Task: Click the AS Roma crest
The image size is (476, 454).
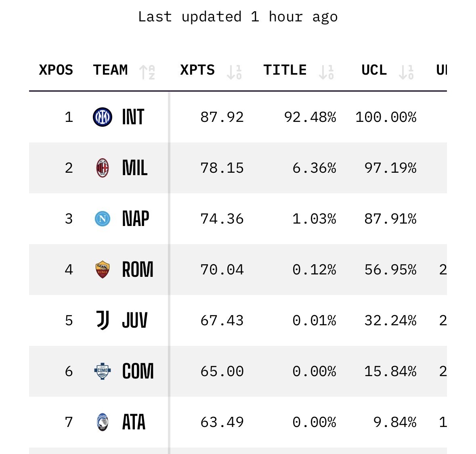Action: pyautogui.click(x=103, y=270)
